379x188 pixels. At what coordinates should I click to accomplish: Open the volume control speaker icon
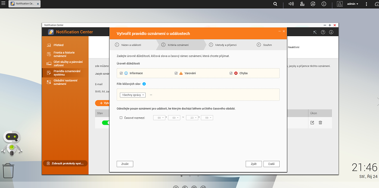(291, 4)
